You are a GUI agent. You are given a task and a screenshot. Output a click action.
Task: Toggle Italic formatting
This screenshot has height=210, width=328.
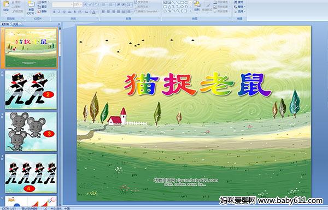59,12
